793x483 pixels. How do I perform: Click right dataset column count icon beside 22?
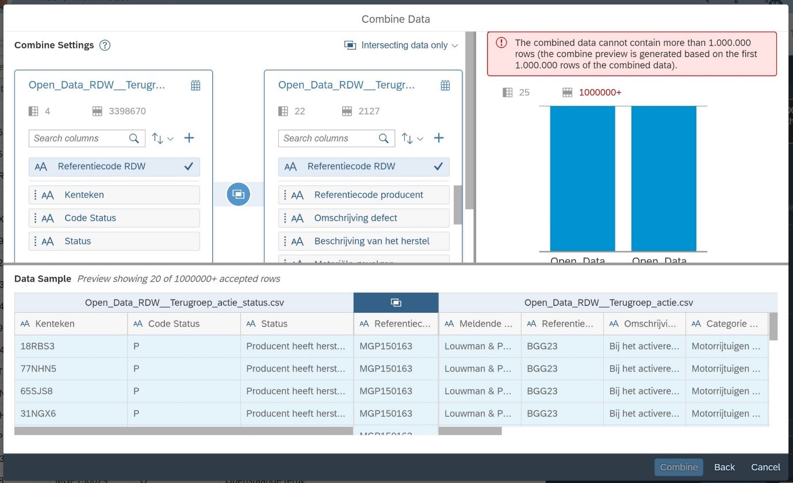coord(283,111)
